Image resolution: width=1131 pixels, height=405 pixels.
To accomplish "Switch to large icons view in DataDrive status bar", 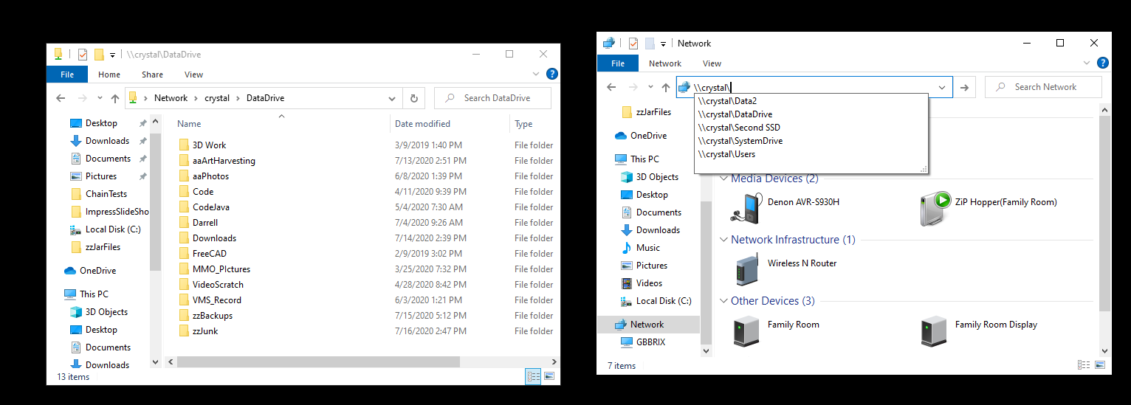I will coord(549,377).
